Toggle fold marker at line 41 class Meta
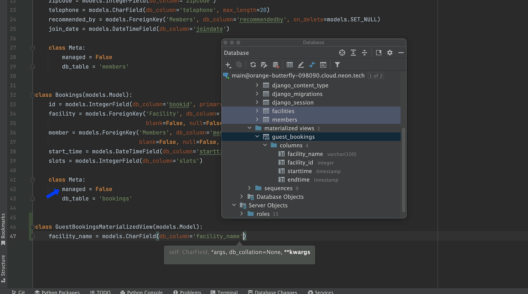This screenshot has width=528, height=294. point(32,180)
